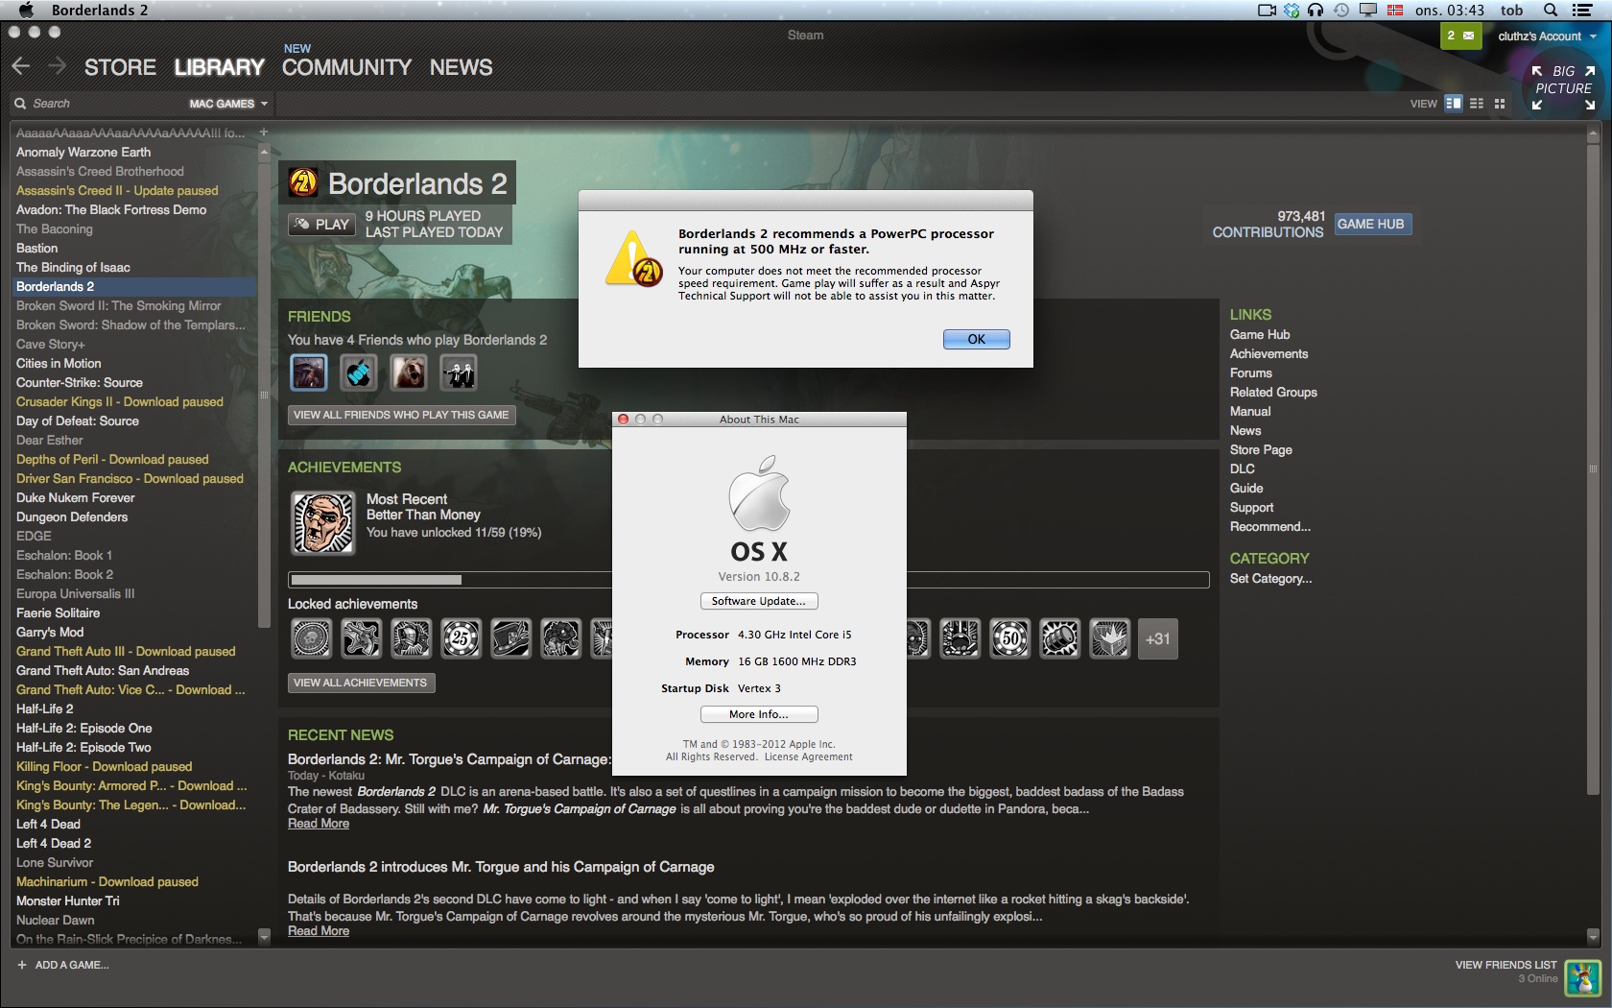Go back with the Steam back arrow
This screenshot has height=1008, width=1612.
pyautogui.click(x=21, y=66)
